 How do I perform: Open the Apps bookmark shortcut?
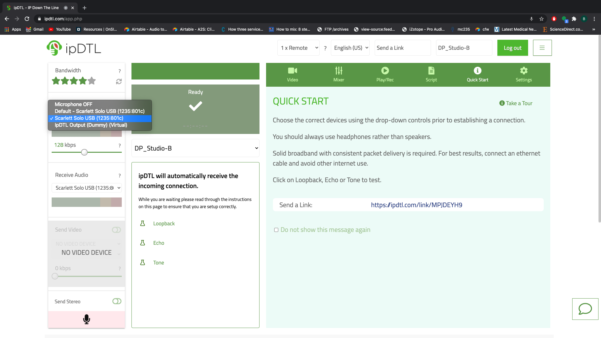tap(13, 29)
